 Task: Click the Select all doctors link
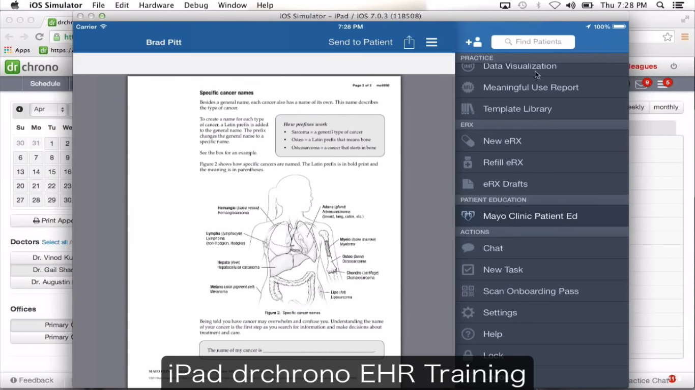pyautogui.click(x=54, y=242)
